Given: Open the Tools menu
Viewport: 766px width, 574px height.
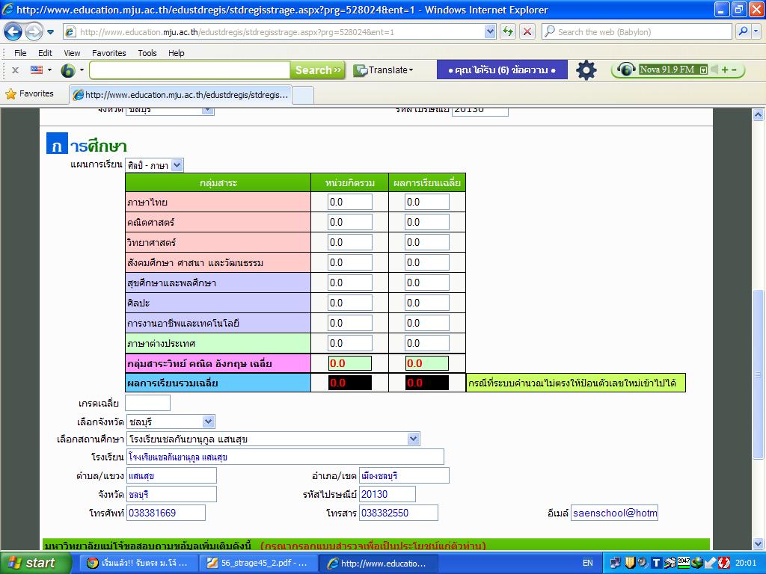Looking at the screenshot, I should 147,53.
